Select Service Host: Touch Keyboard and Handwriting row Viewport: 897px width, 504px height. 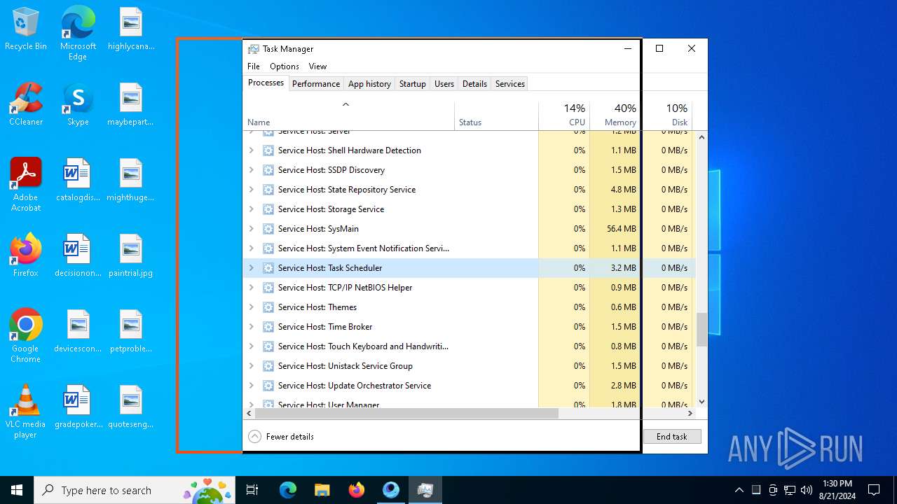coord(468,346)
